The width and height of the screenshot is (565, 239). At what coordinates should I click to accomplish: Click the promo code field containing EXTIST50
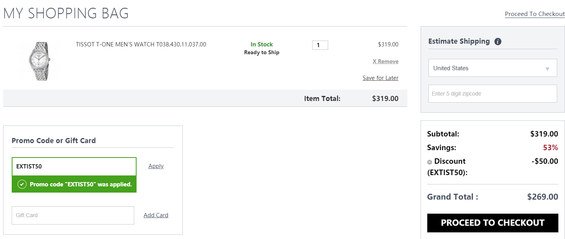[74, 166]
